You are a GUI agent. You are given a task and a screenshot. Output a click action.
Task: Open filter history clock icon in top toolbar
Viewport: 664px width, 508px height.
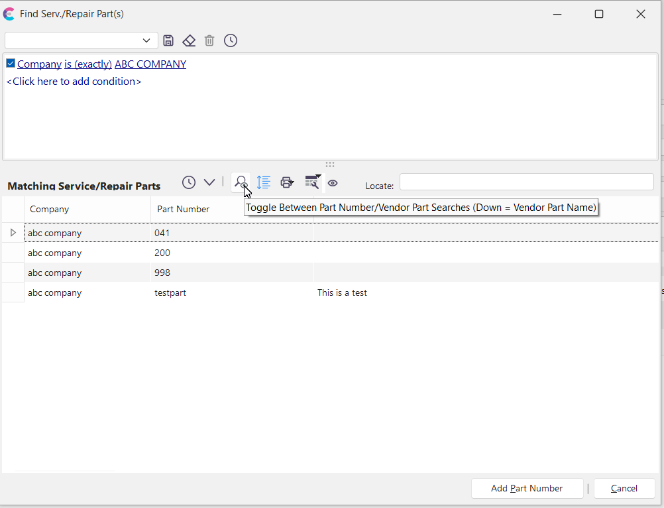(x=231, y=40)
